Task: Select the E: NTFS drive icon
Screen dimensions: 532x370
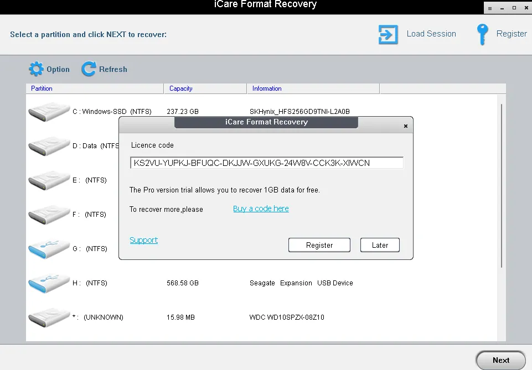Action: [49, 180]
